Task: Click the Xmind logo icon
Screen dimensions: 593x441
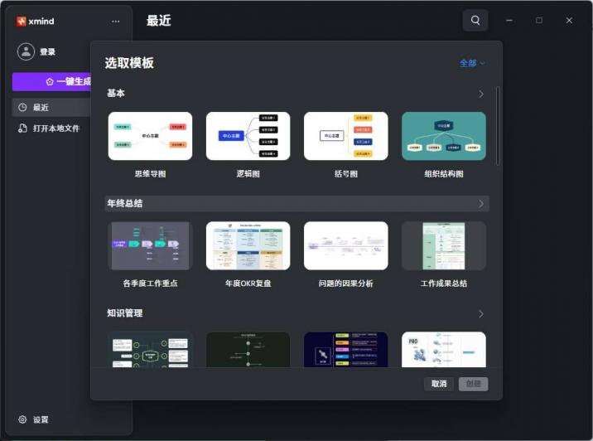Action: click(22, 22)
